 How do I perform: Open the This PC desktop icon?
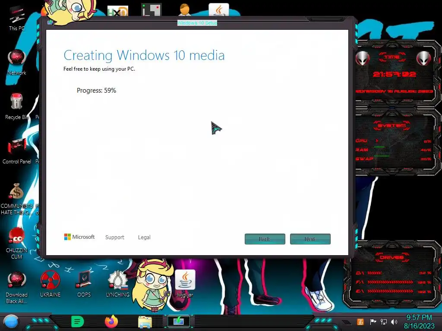coord(17,18)
